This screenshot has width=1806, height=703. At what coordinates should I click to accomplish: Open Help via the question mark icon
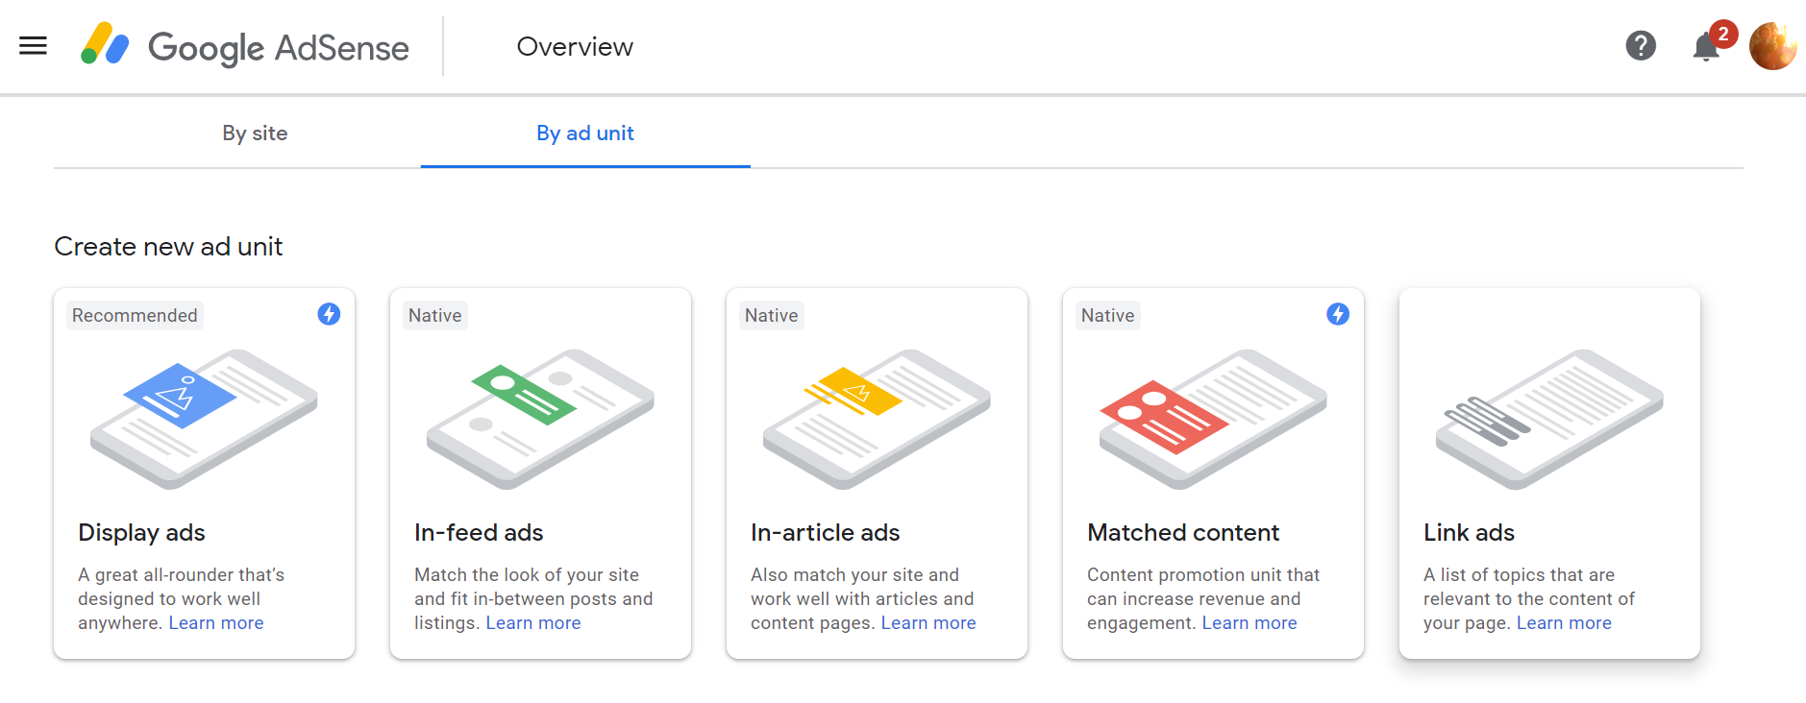(x=1640, y=45)
